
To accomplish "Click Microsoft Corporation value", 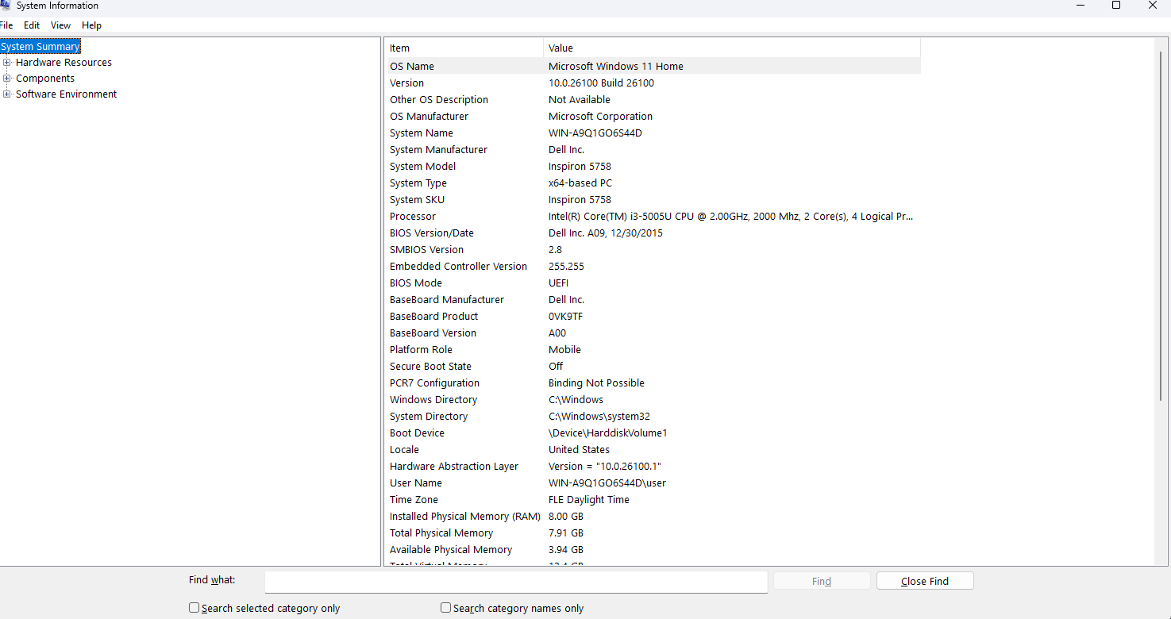I will [600, 117].
